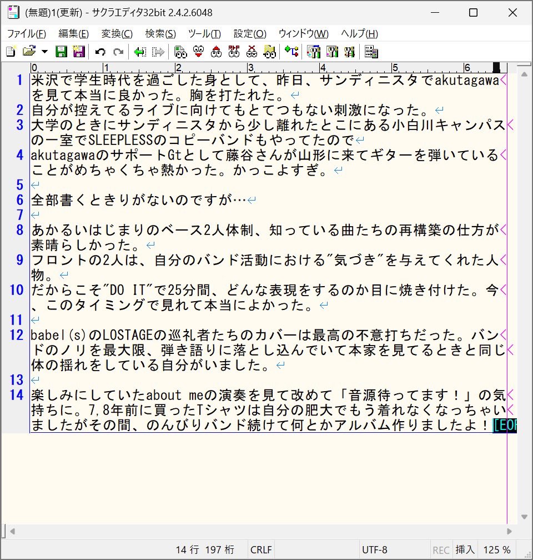The width and height of the screenshot is (533, 560).
Task: Place cursor in line 全部書くときりがないのですが
Action: 138,200
